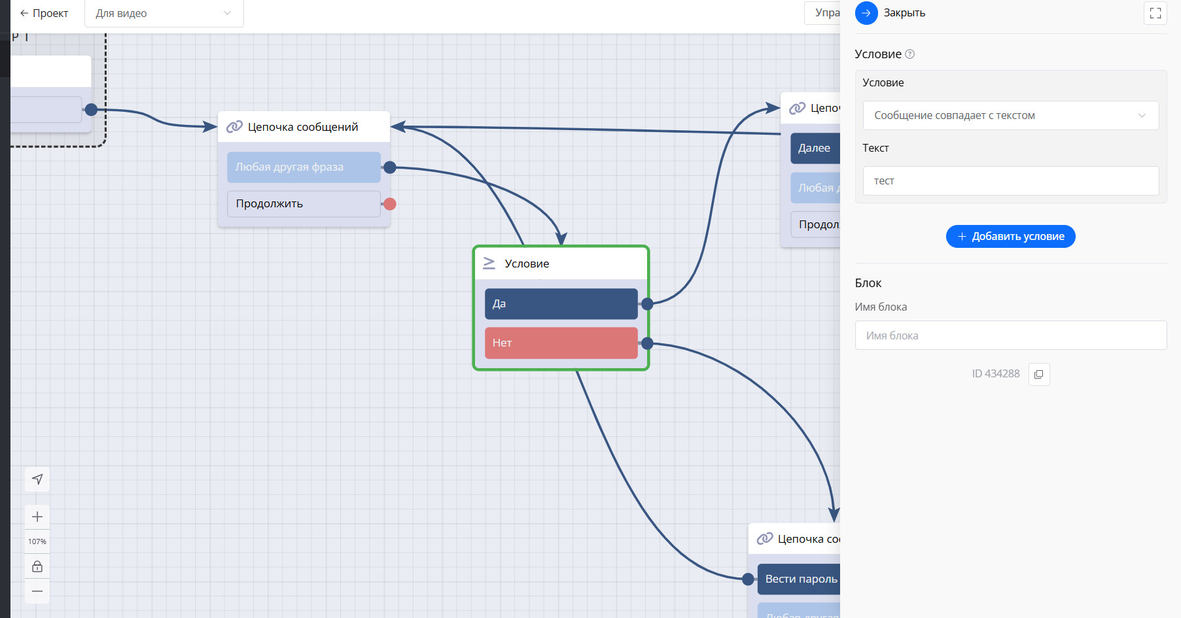Open the Сообщение совпадает с текстом dropdown

tap(1010, 116)
